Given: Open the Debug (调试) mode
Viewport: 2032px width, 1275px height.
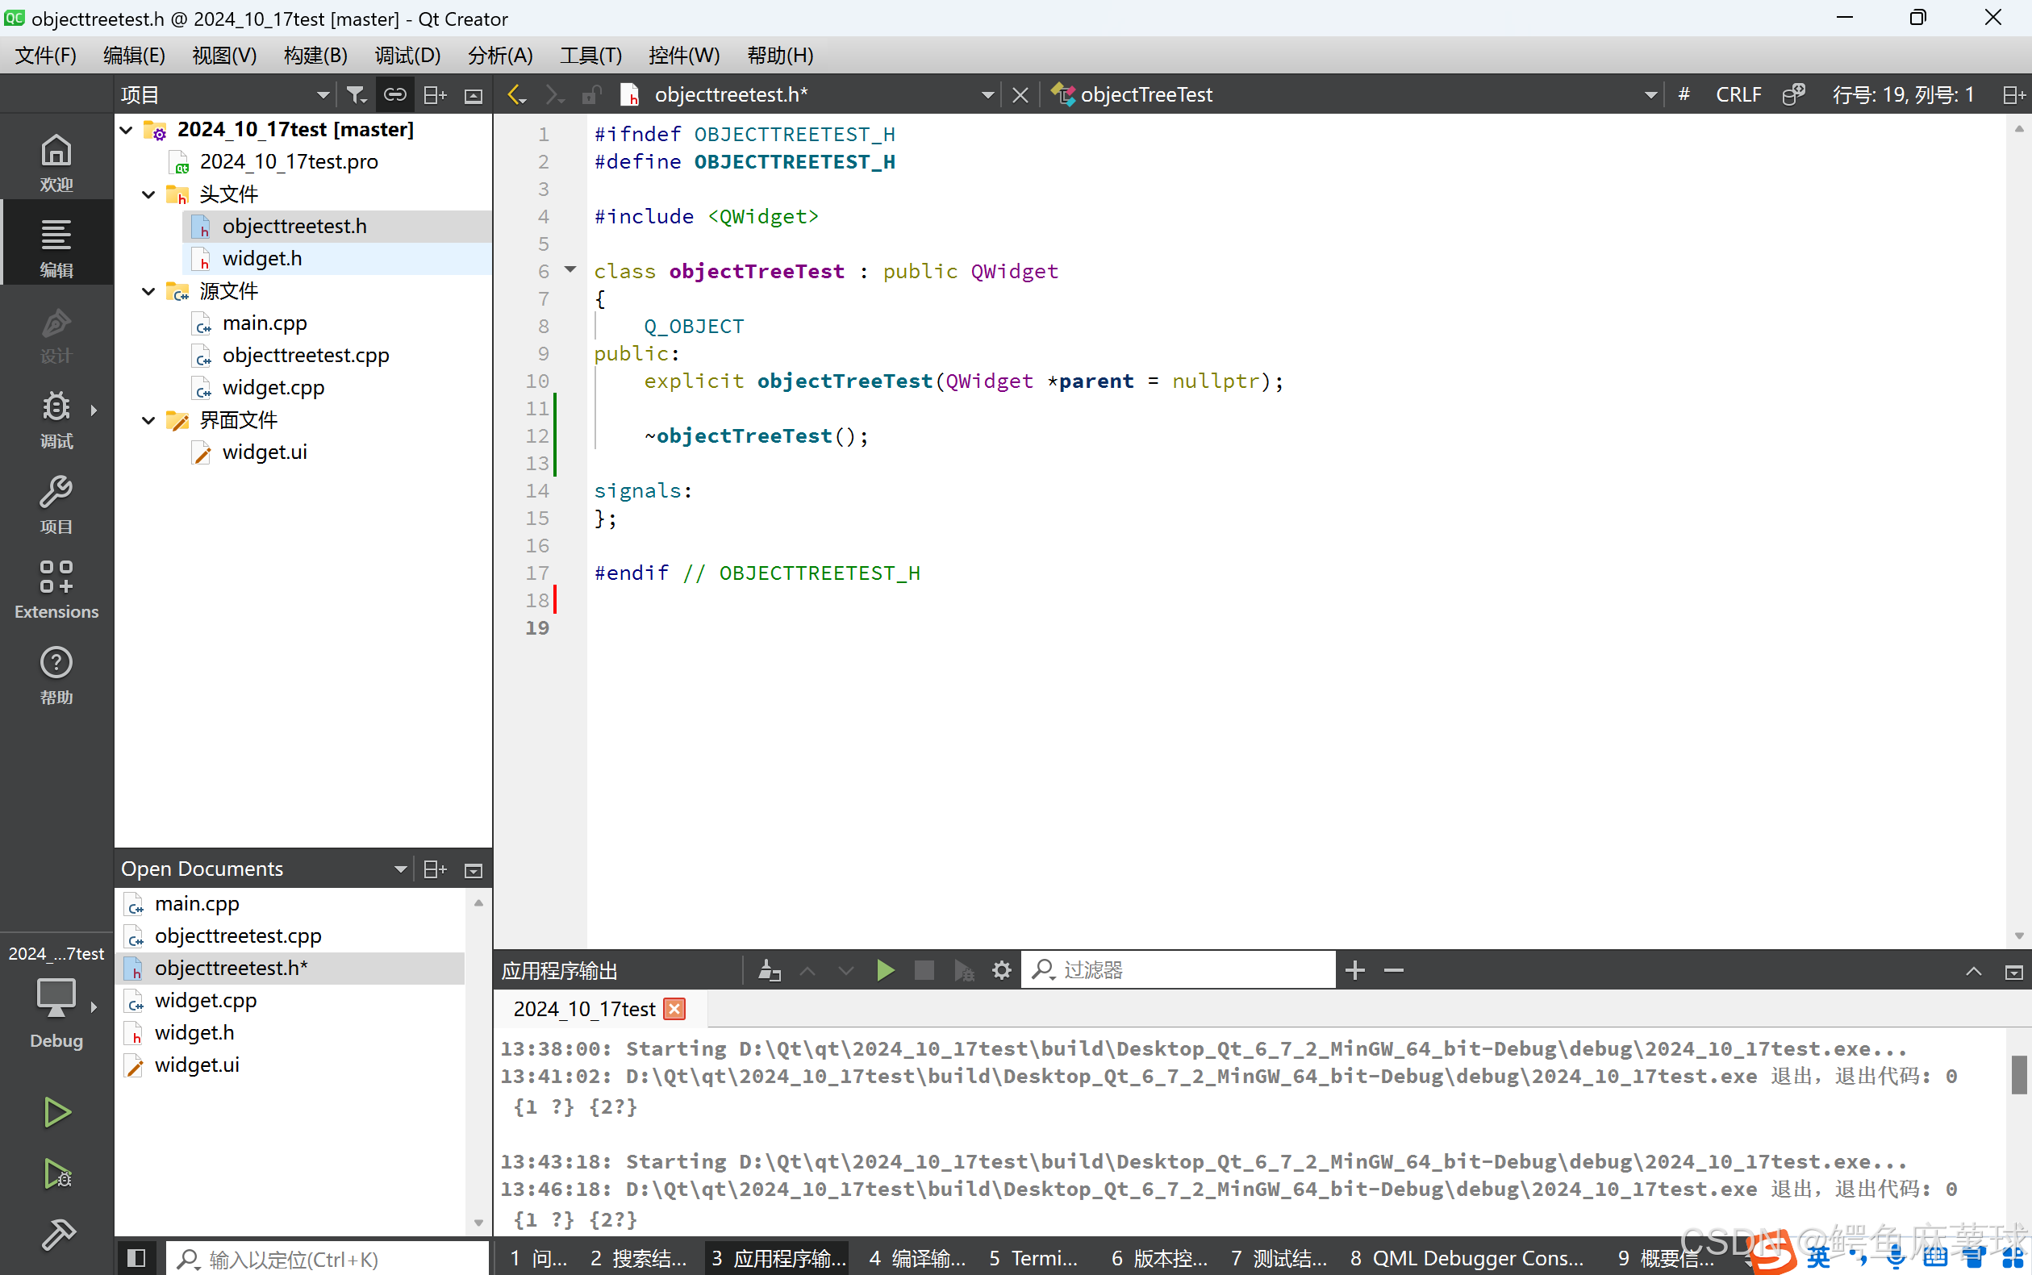Looking at the screenshot, I should point(56,419).
